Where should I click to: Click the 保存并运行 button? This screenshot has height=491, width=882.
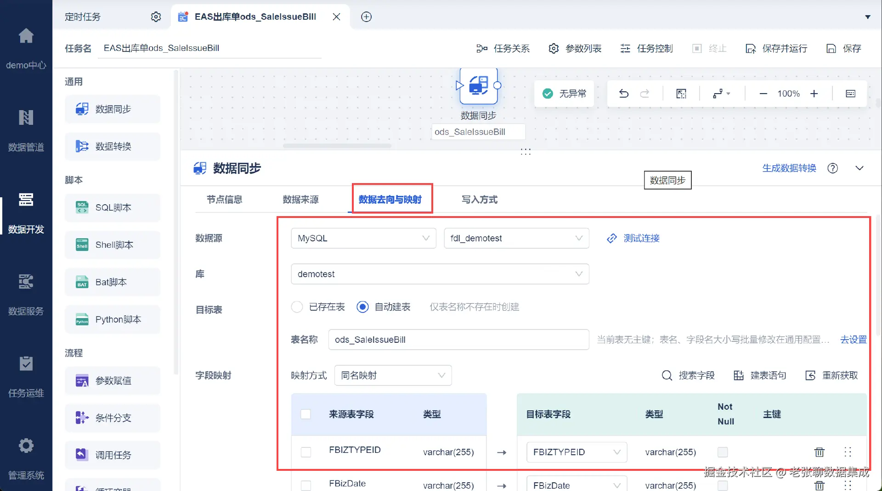[776, 49]
